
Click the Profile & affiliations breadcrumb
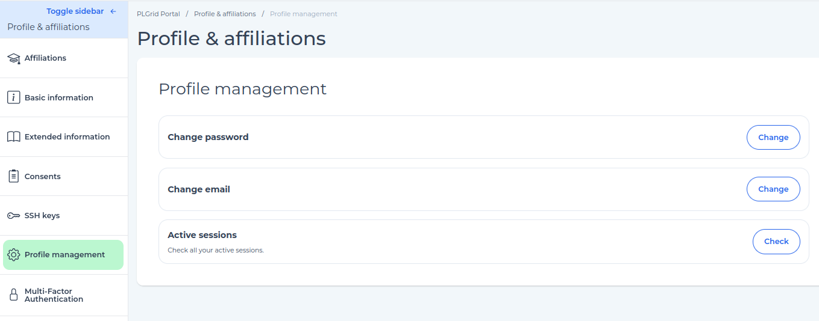[225, 14]
